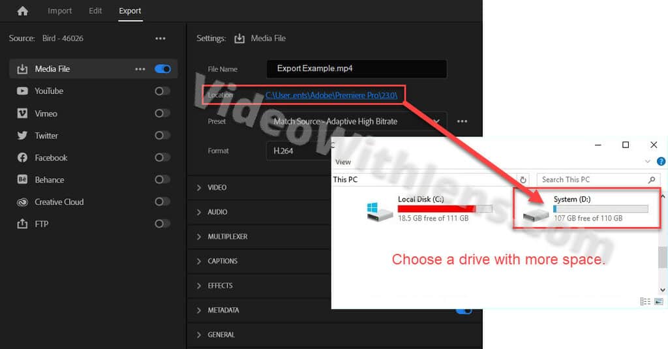Click Explorer scrollbar up arrow
Screen dimensions: 668x349
[x=663, y=196]
